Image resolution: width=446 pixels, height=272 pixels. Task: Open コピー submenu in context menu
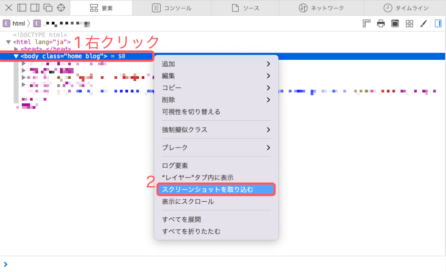(x=216, y=88)
